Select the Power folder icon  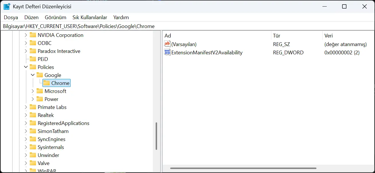tap(40, 99)
